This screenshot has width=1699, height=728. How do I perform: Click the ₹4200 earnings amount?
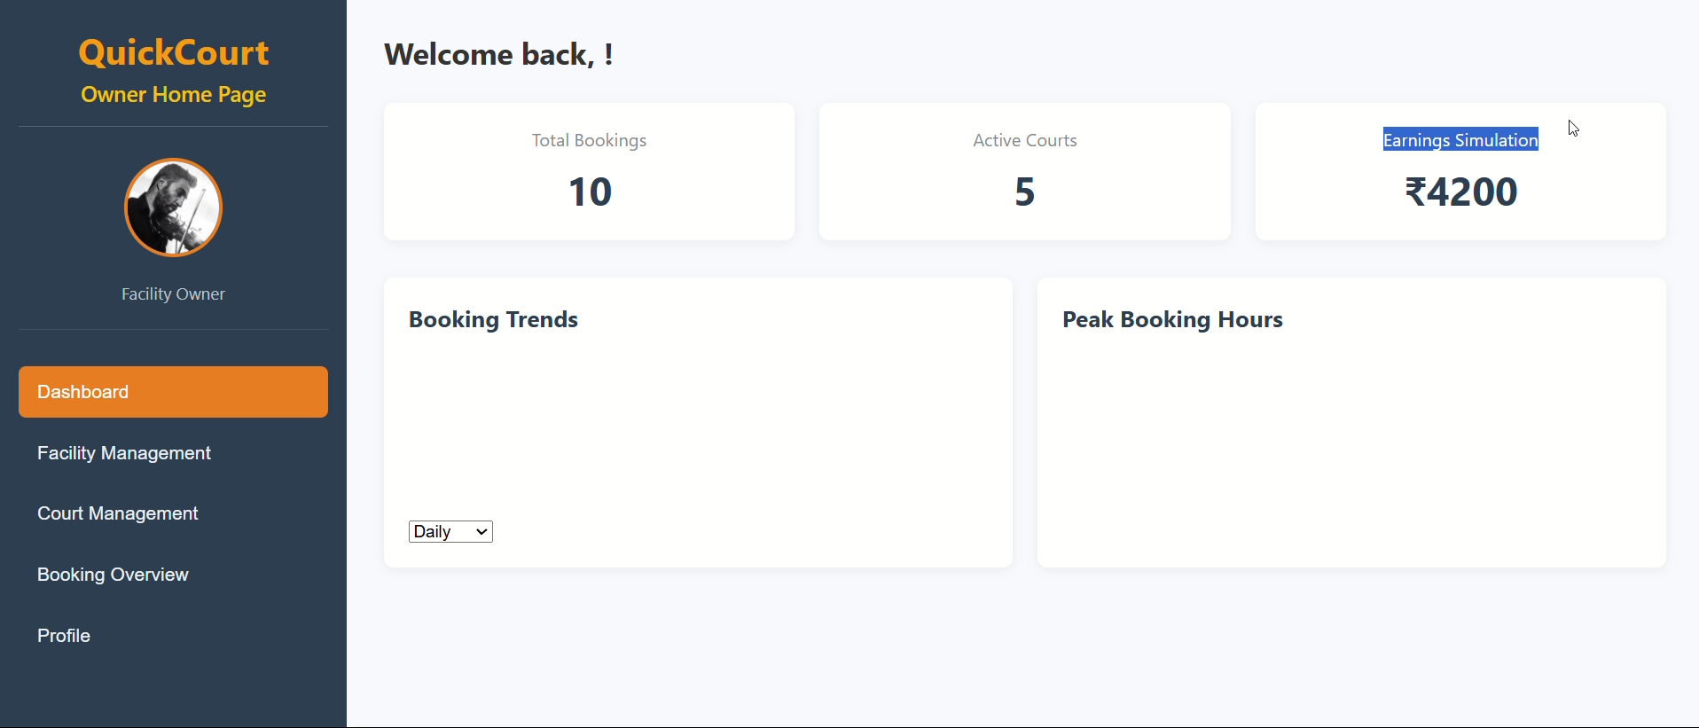point(1460,192)
